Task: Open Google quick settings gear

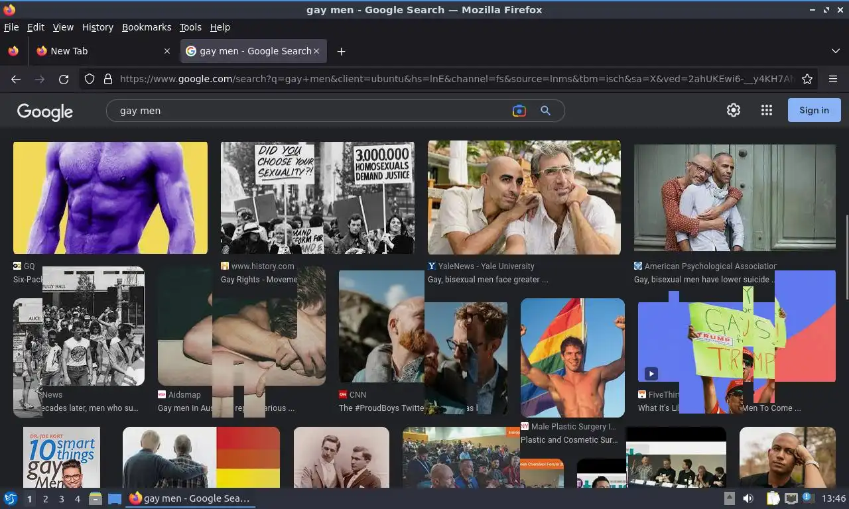Action: tap(733, 110)
